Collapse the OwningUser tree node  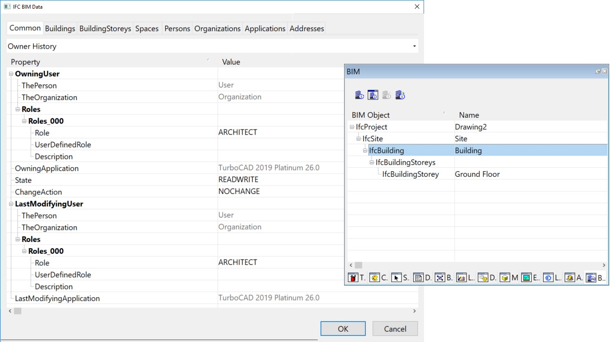pyautogui.click(x=11, y=74)
